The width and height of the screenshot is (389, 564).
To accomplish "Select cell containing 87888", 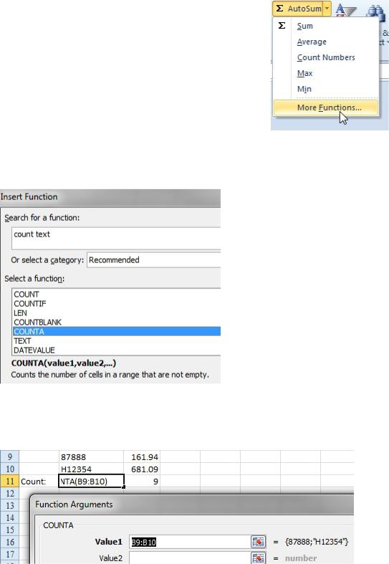I will coord(91,457).
